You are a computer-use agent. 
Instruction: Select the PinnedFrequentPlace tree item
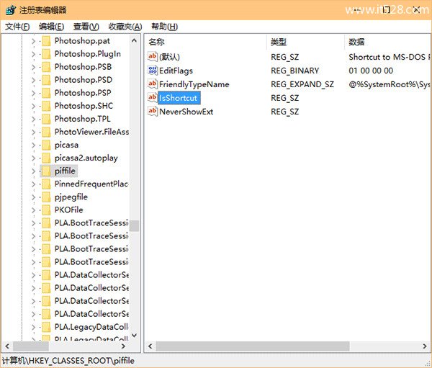coord(91,184)
